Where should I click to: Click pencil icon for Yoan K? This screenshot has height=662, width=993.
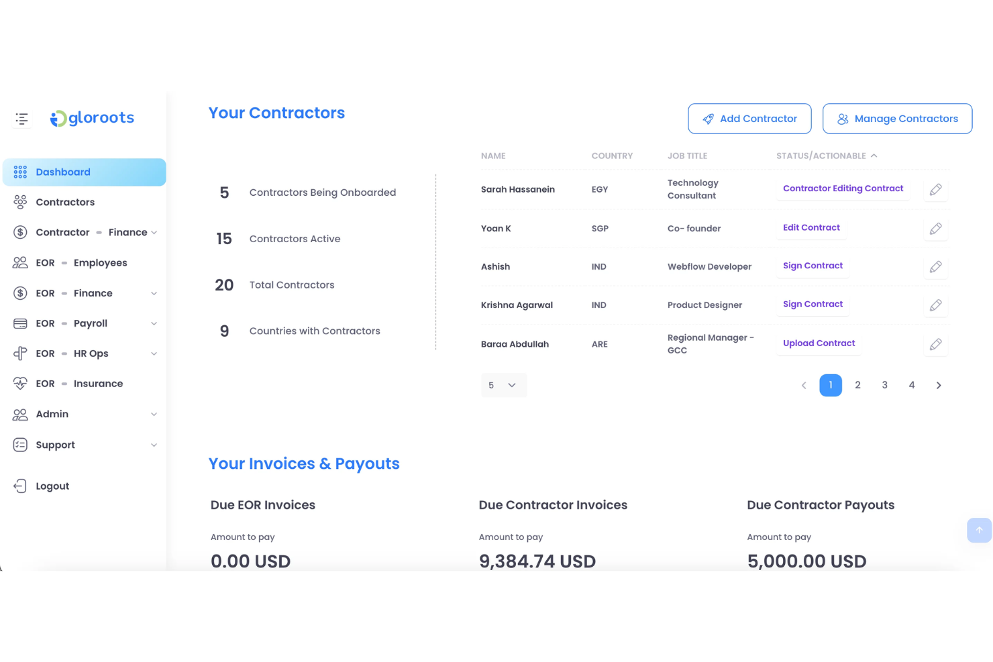pos(935,229)
